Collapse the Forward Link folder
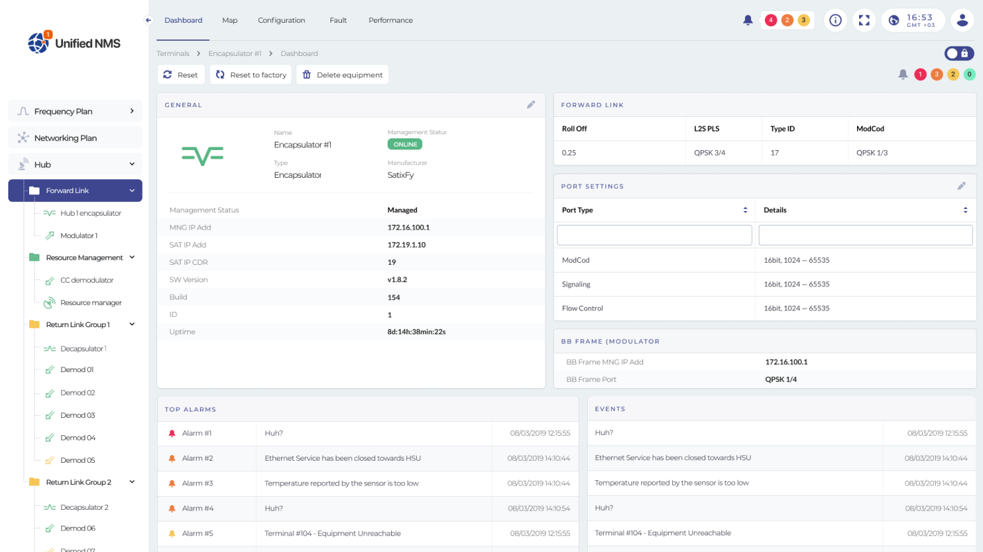 click(x=132, y=190)
